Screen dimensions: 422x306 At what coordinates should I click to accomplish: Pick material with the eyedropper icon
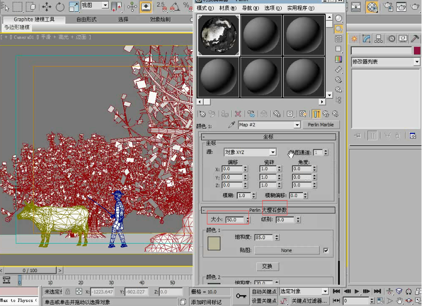coord(232,125)
